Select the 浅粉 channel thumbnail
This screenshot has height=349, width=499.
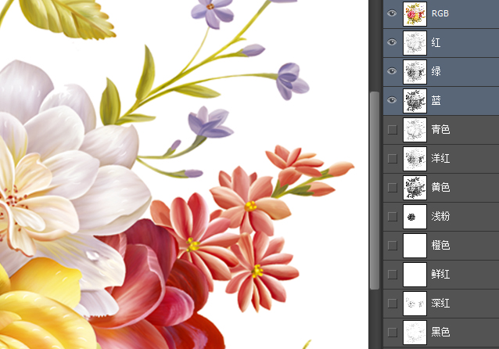[x=415, y=217]
